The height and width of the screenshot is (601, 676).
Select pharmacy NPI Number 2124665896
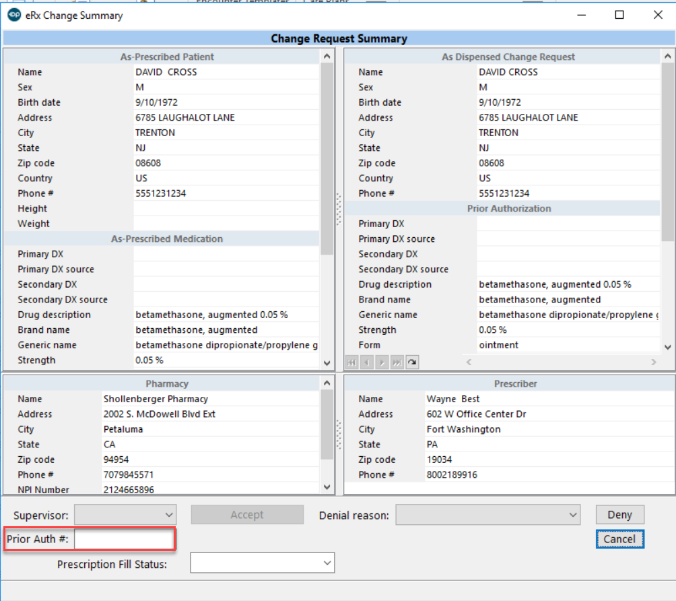pyautogui.click(x=129, y=490)
